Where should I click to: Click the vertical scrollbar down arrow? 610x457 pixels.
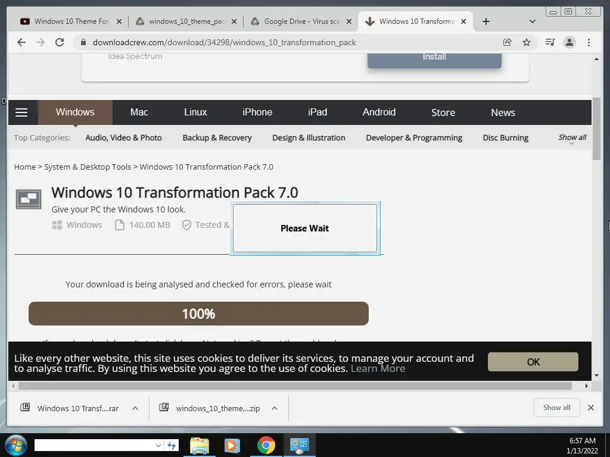pos(596,375)
